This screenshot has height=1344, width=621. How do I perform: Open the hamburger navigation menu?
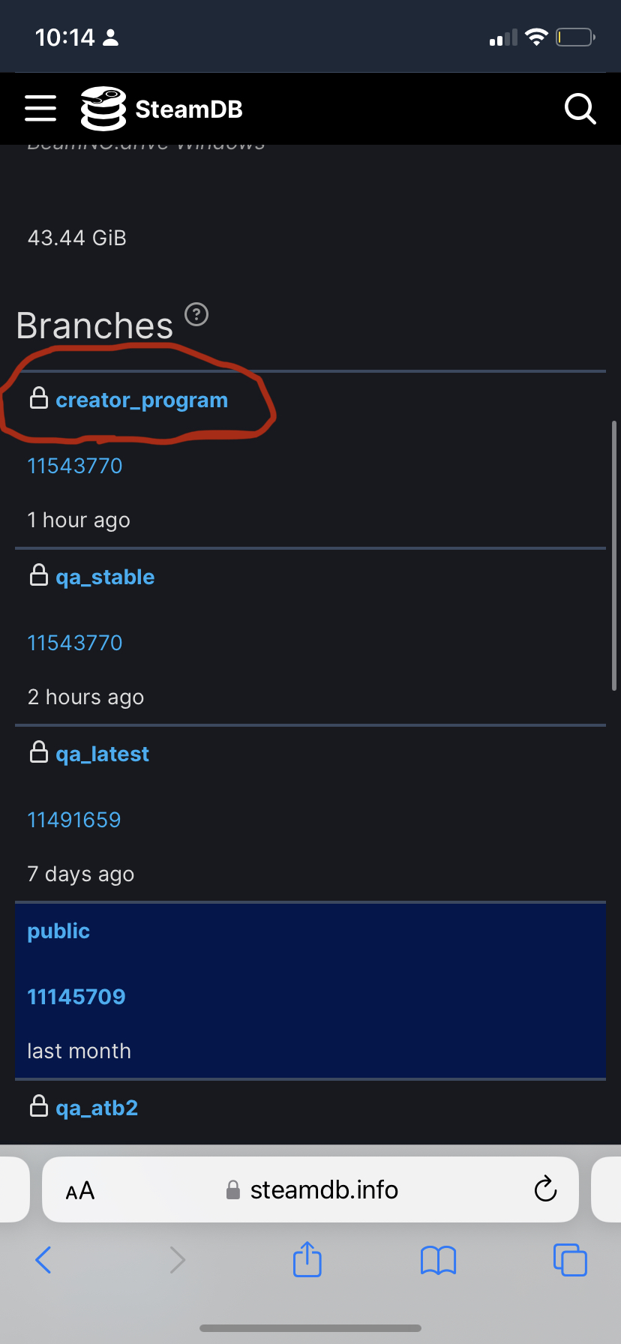(40, 109)
